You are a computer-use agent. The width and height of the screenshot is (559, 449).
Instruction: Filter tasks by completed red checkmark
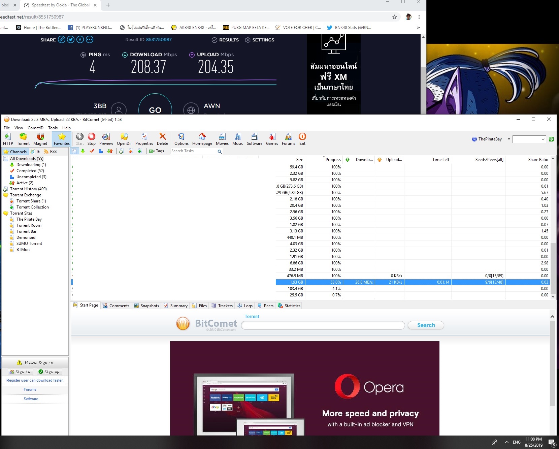(92, 151)
